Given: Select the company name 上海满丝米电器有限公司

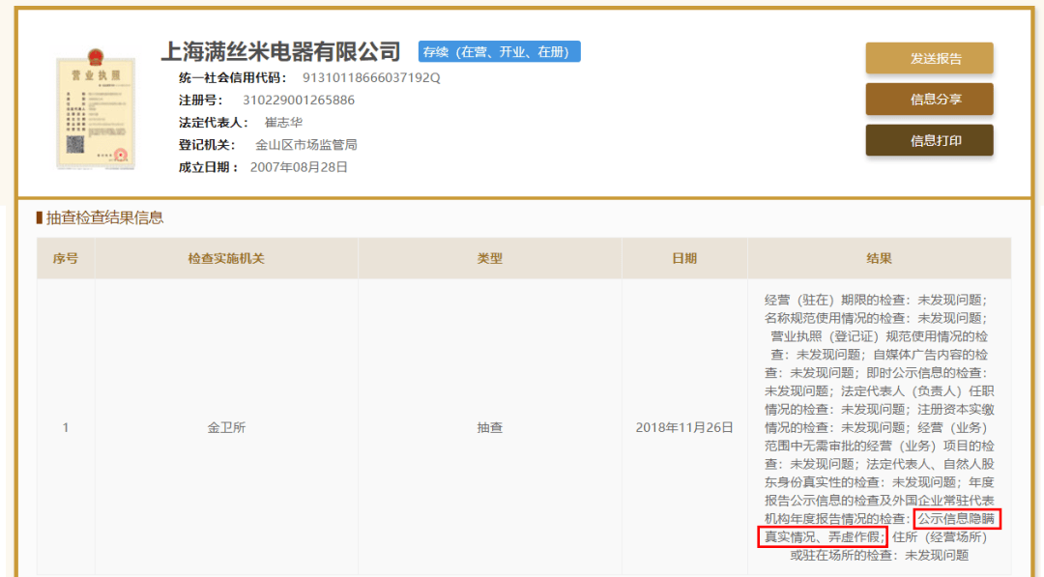Looking at the screenshot, I should [280, 52].
